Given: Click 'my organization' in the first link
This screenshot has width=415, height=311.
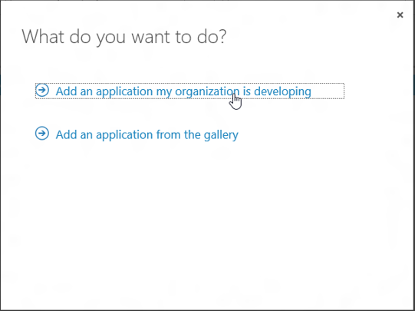Looking at the screenshot, I should pyautogui.click(x=198, y=91).
